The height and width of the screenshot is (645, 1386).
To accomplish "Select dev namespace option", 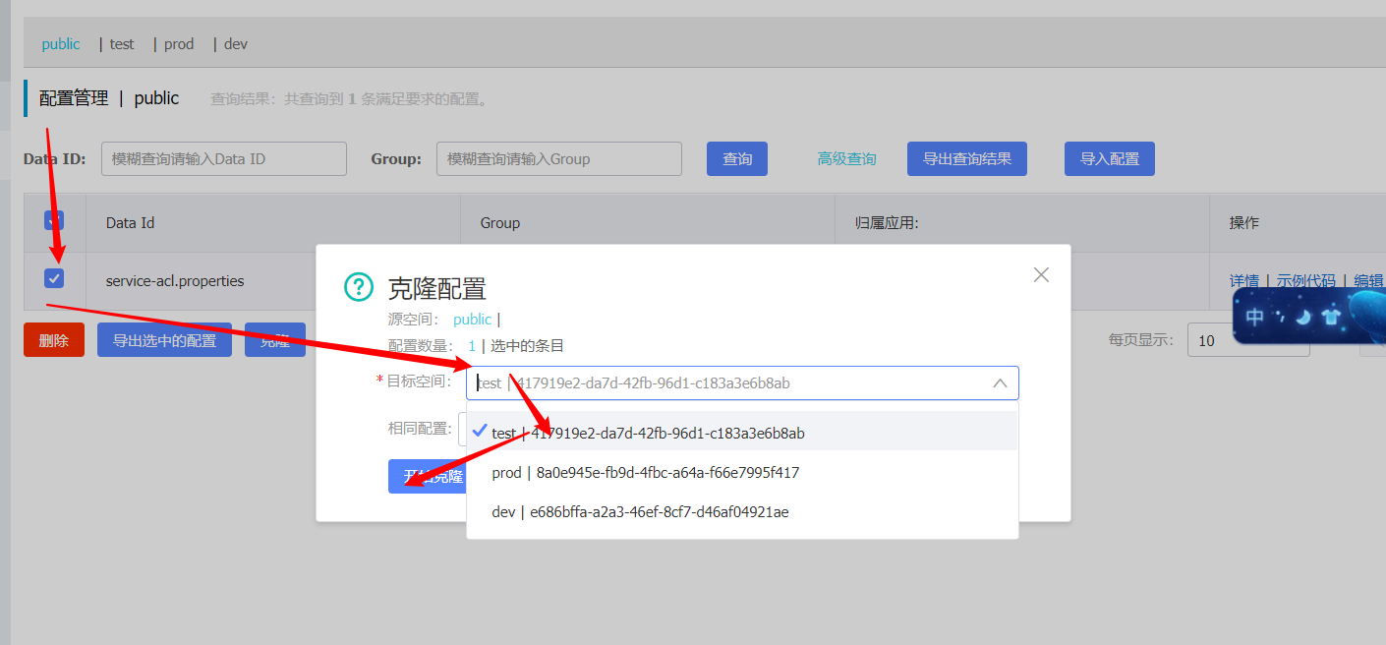I will pyautogui.click(x=742, y=512).
